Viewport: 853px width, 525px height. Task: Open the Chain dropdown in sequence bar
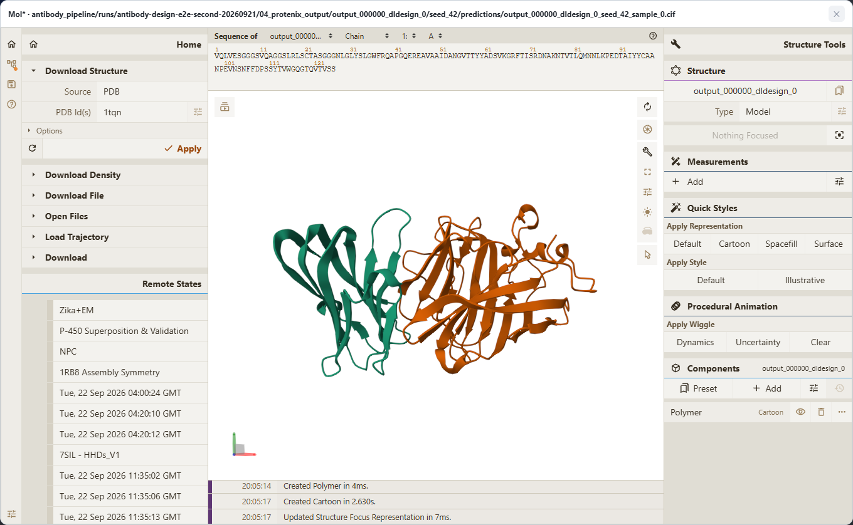coord(367,36)
